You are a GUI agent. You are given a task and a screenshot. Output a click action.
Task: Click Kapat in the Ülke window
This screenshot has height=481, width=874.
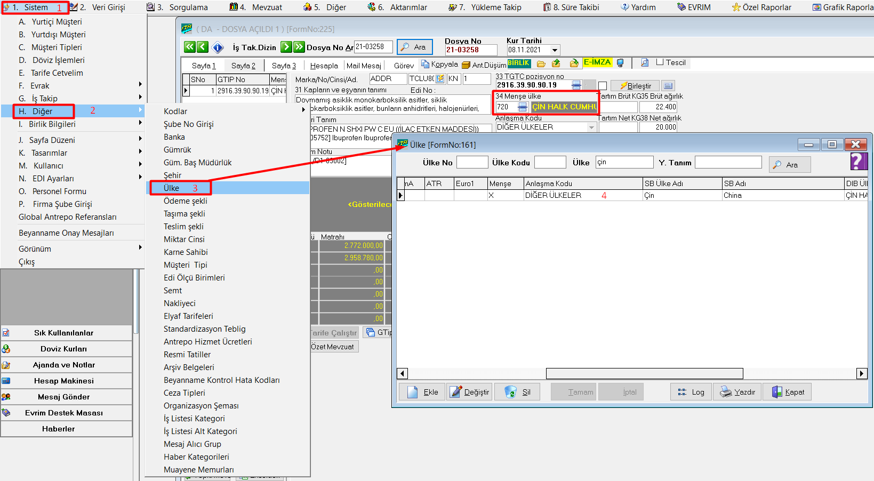[x=787, y=392]
